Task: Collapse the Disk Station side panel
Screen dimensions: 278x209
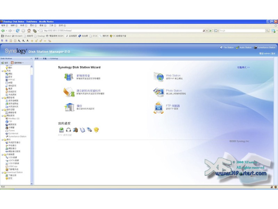Action: [31, 59]
